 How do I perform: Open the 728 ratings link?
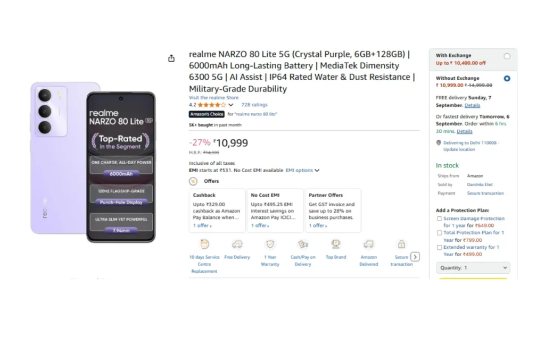254,105
